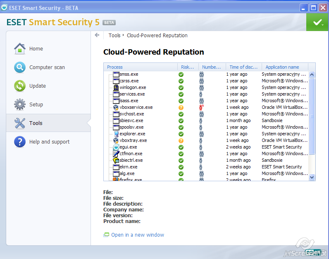Sort by the Risk column header
This screenshot has height=259, width=329.
tap(188, 67)
